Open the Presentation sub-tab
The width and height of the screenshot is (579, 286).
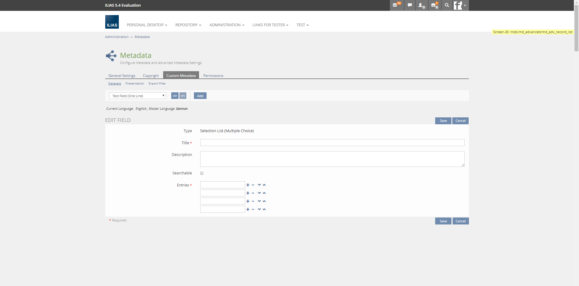point(135,84)
